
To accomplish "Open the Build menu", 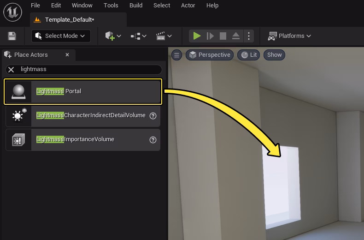I will (x=136, y=6).
